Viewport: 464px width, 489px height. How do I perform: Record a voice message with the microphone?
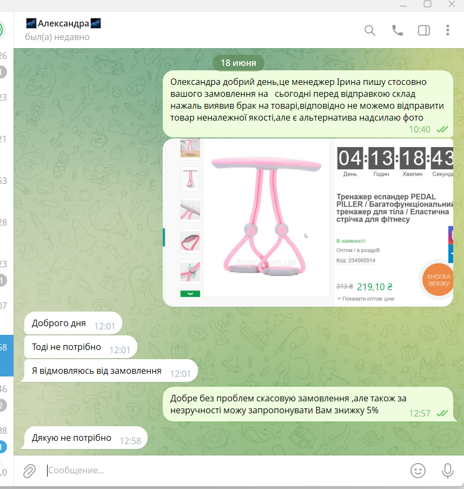pyautogui.click(x=447, y=471)
